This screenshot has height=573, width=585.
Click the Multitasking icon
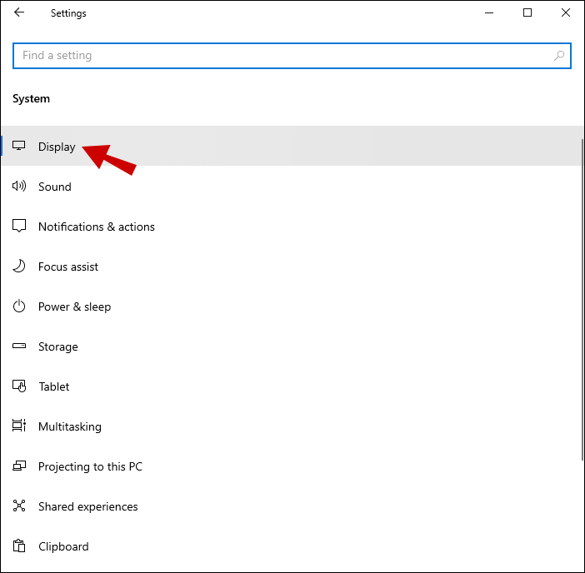19,426
